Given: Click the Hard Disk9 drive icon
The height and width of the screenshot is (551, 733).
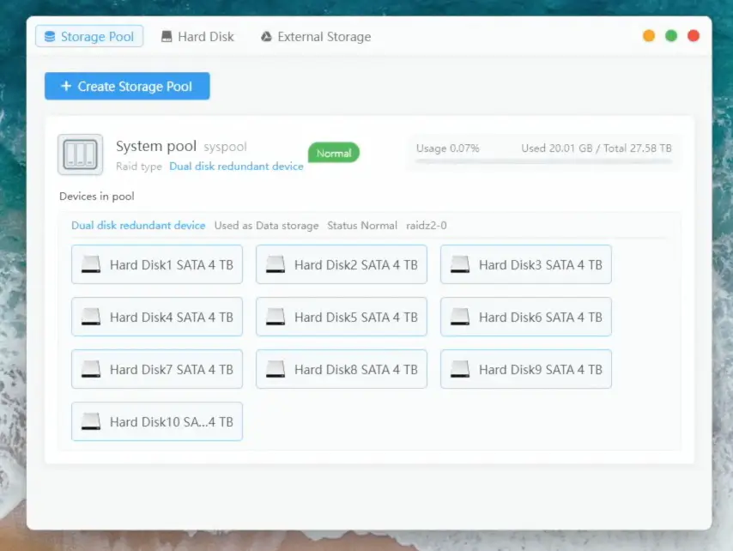Looking at the screenshot, I should [460, 370].
